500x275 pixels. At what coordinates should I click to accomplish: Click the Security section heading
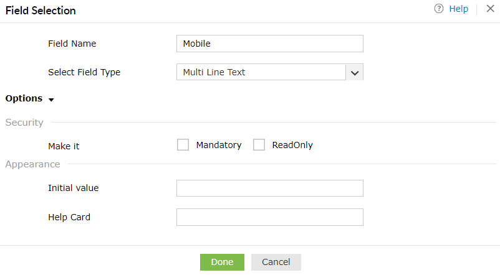tap(24, 123)
